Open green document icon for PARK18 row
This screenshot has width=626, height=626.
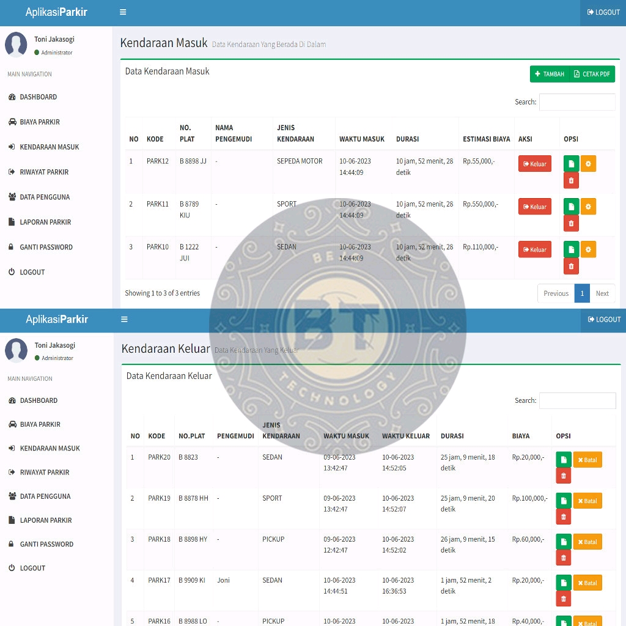564,542
